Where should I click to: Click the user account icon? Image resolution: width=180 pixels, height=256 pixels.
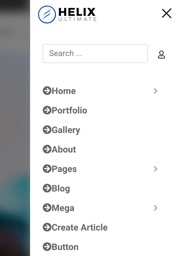click(x=161, y=54)
